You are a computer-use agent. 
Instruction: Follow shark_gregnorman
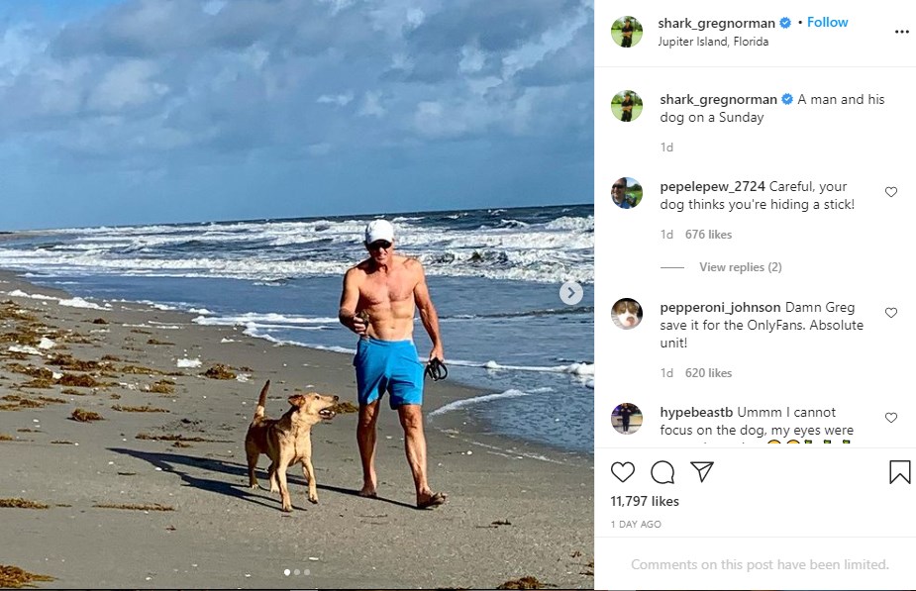pyautogui.click(x=828, y=22)
